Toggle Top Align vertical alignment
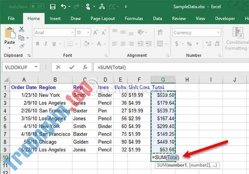249x174 pixels. [x=115, y=31]
